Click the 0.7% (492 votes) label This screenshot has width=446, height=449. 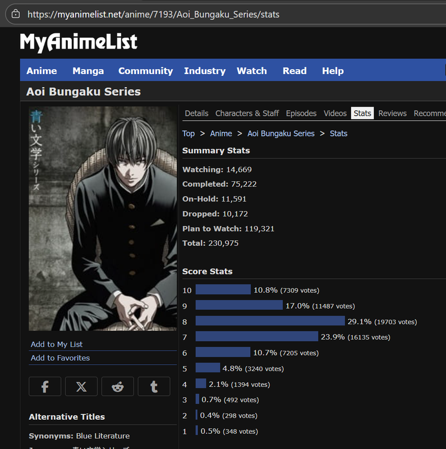point(230,400)
